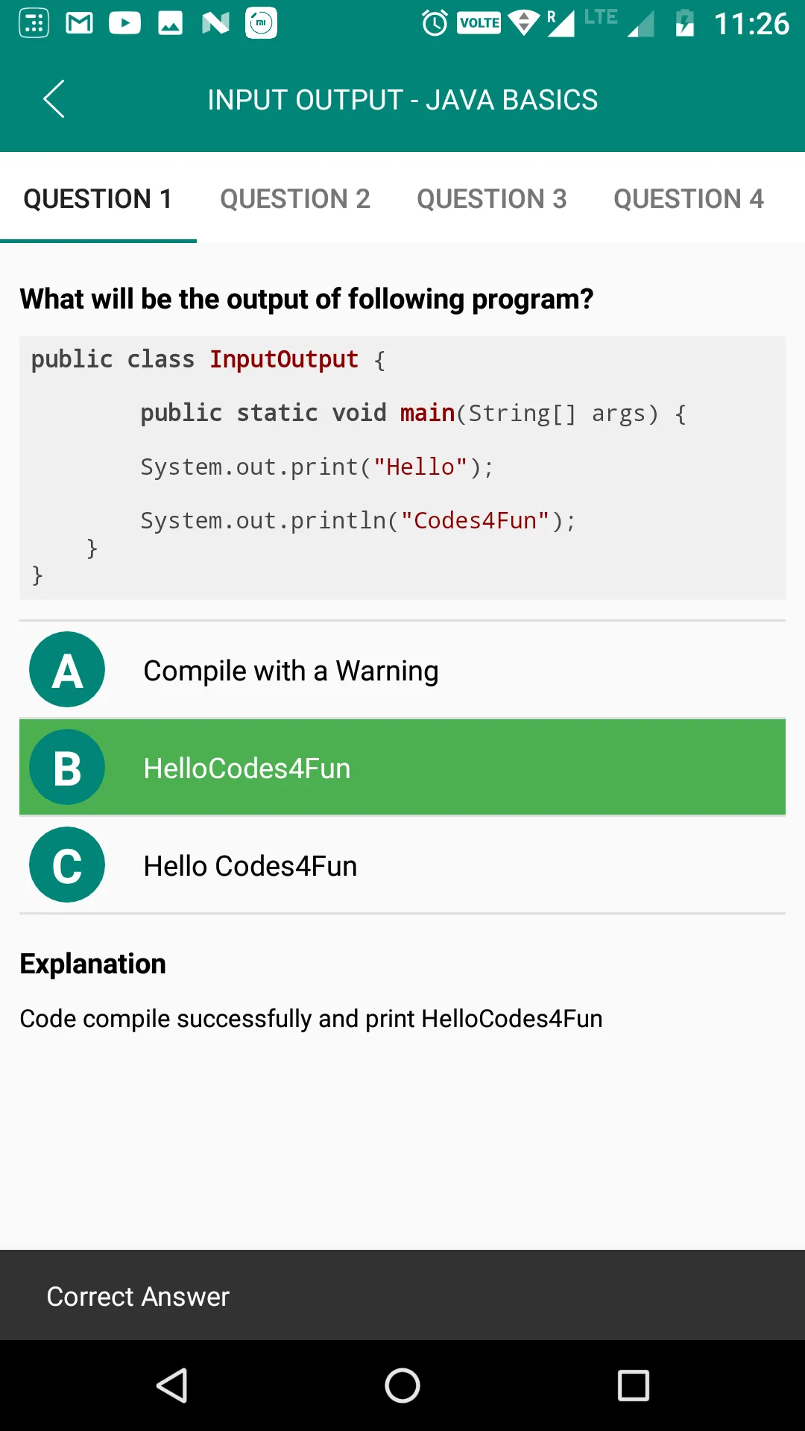Tap the question text about program output
Screen dimensions: 805x1431
click(x=306, y=299)
